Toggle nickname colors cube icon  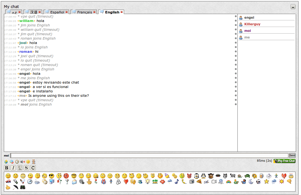[12, 162]
